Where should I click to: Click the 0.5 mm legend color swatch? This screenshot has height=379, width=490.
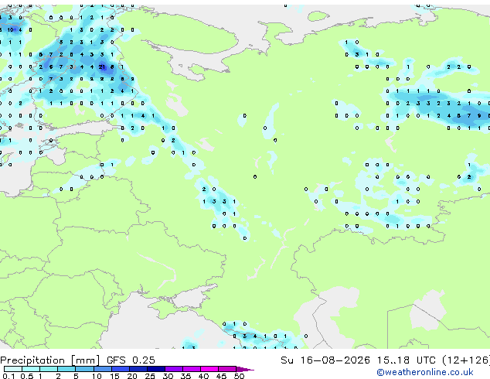click(x=31, y=369)
